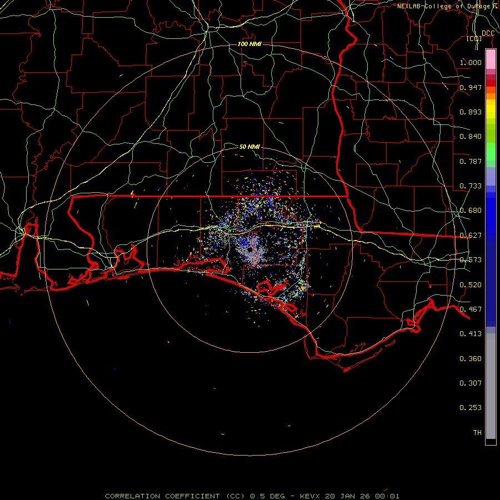Click the 0.360 scale value
Viewport: 500px width, 500px height.
coord(471,359)
